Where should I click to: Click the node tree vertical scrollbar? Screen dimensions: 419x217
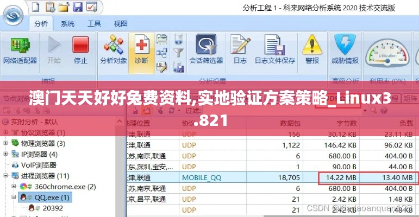120,171
